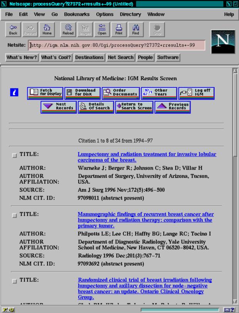Click the vertical scrollbar up arrow
239x313 pixels.
coord(235,71)
